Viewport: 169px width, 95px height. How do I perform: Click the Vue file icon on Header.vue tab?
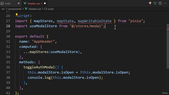click(25, 3)
